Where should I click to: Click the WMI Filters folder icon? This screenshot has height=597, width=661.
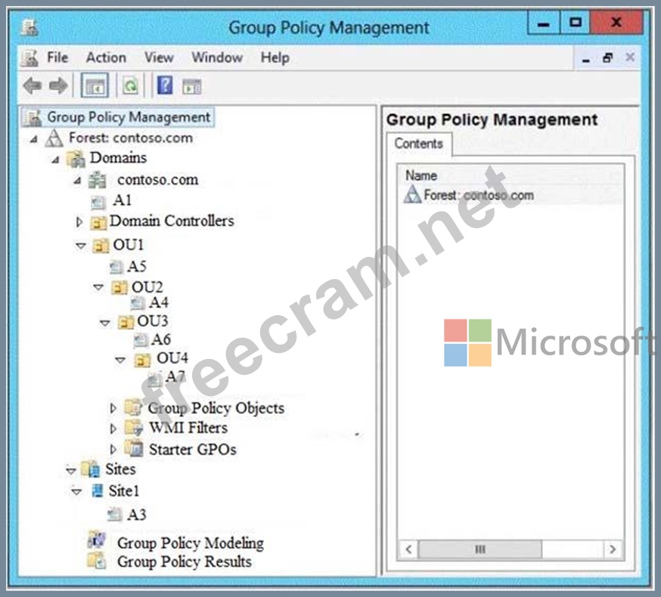pyautogui.click(x=134, y=428)
